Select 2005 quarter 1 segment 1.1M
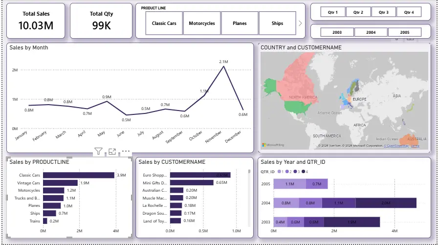This screenshot has height=245, width=438. point(290,184)
